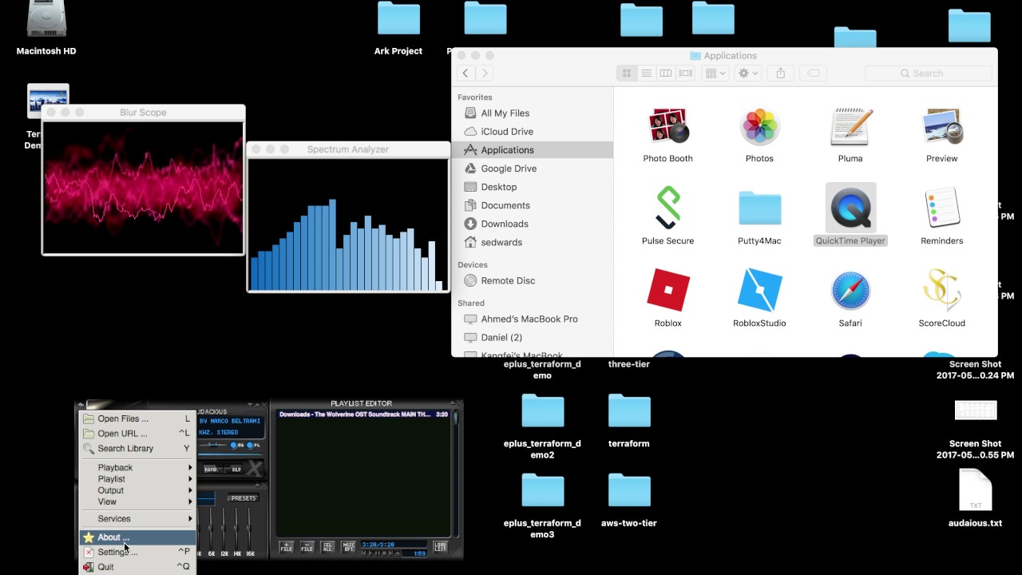The height and width of the screenshot is (575, 1022).
Task: Expand the Playback submenu
Action: [x=137, y=467]
